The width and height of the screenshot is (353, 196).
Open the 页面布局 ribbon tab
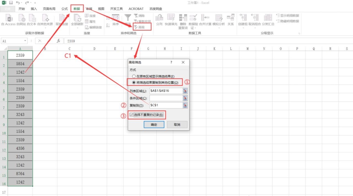[x=49, y=9]
